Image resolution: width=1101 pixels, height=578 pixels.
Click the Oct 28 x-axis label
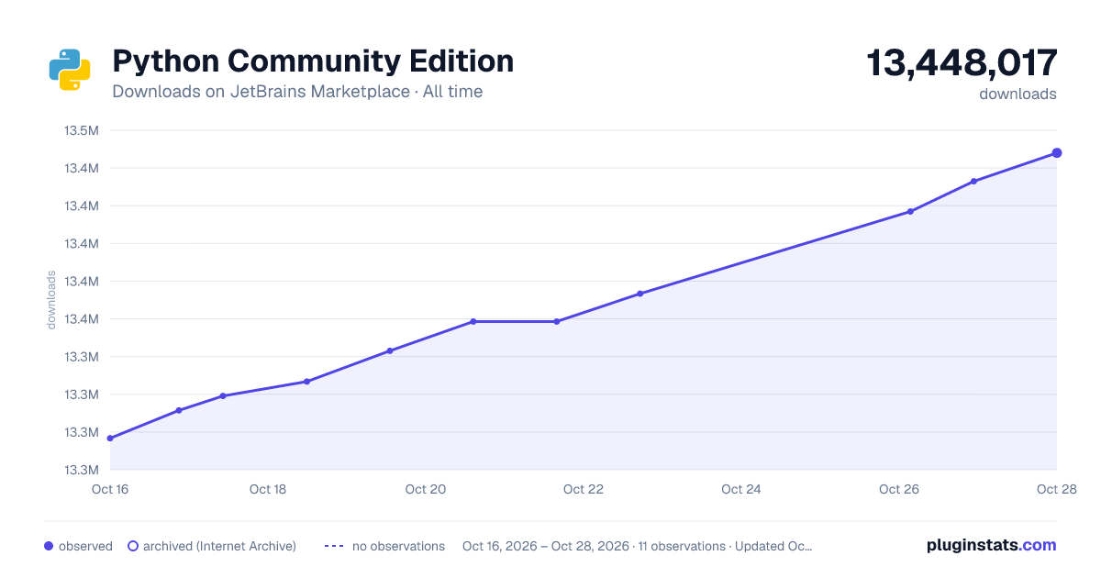(x=1055, y=489)
